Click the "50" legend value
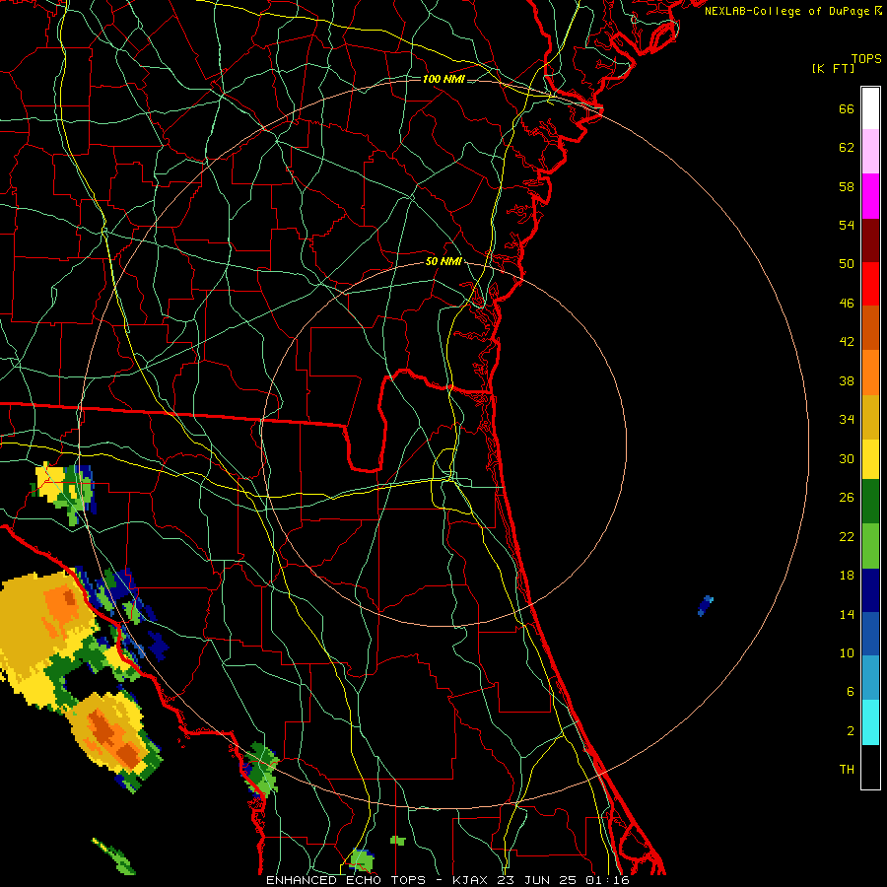This screenshot has width=887, height=887. tap(847, 264)
